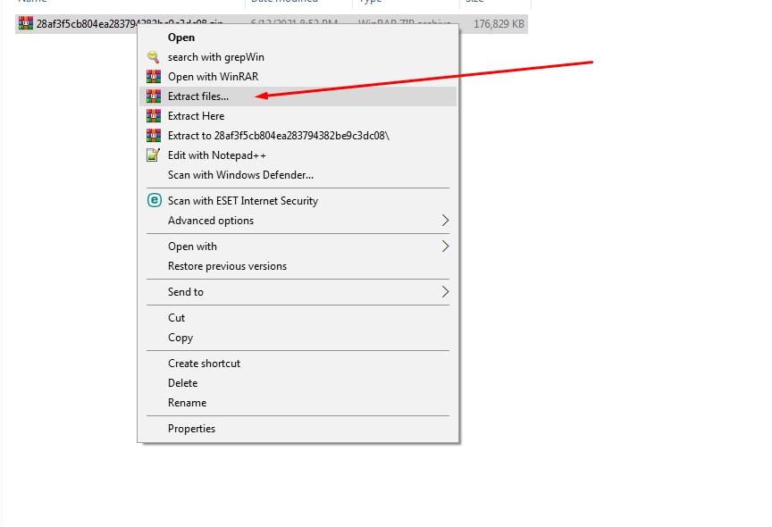This screenshot has height=527, width=772.
Task: Click the ZIP archive file icon in list
Action: (26, 23)
